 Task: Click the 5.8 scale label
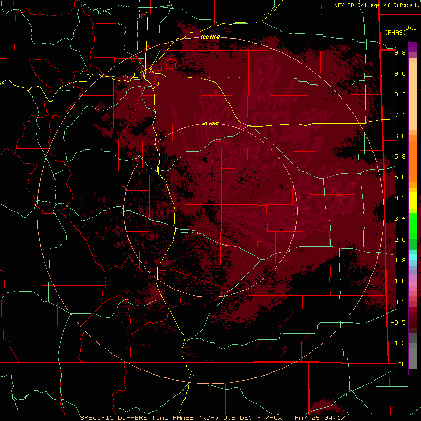tap(400, 157)
